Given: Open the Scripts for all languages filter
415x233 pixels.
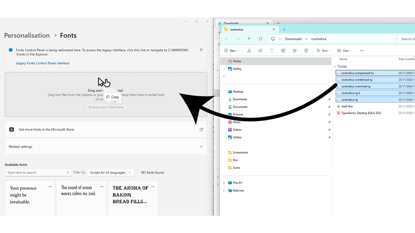Looking at the screenshot, I should [111, 172].
